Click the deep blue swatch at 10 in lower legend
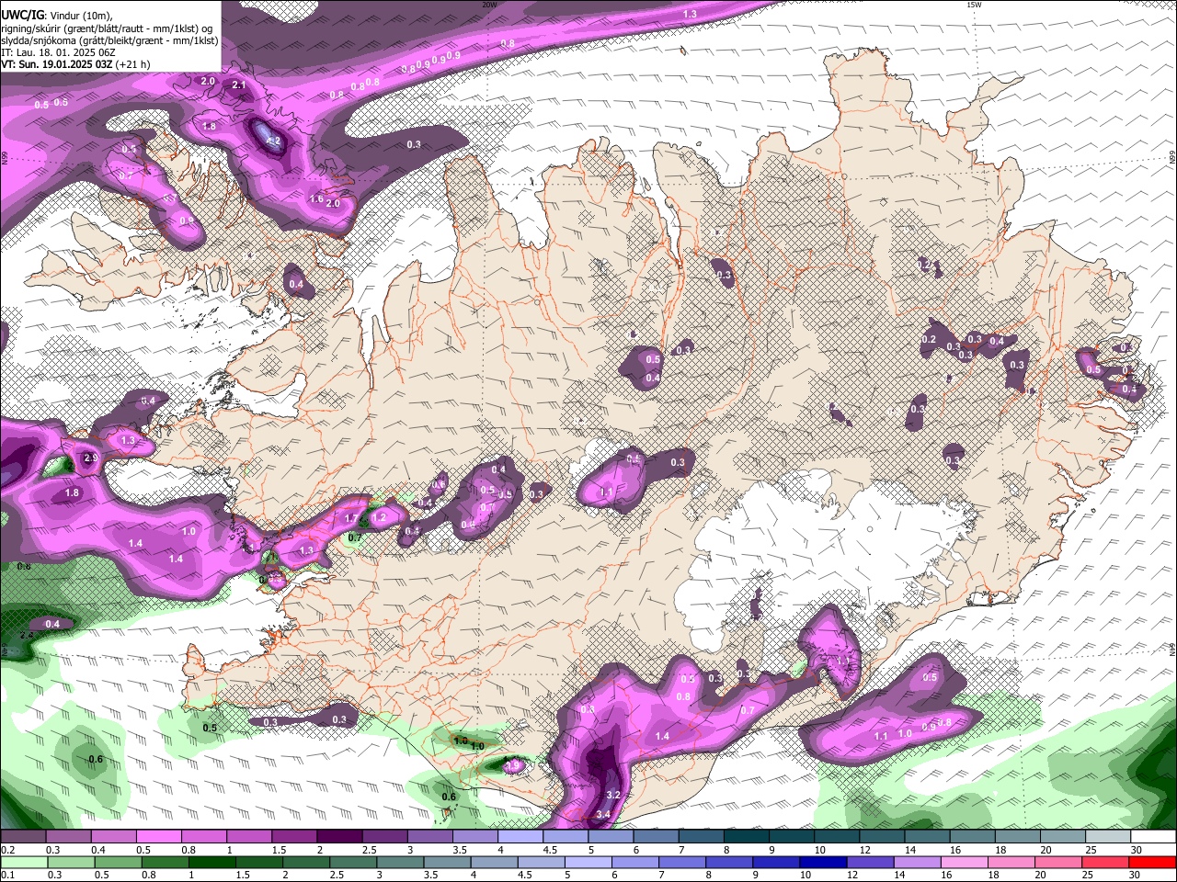Image resolution: width=1177 pixels, height=882 pixels. (x=824, y=862)
